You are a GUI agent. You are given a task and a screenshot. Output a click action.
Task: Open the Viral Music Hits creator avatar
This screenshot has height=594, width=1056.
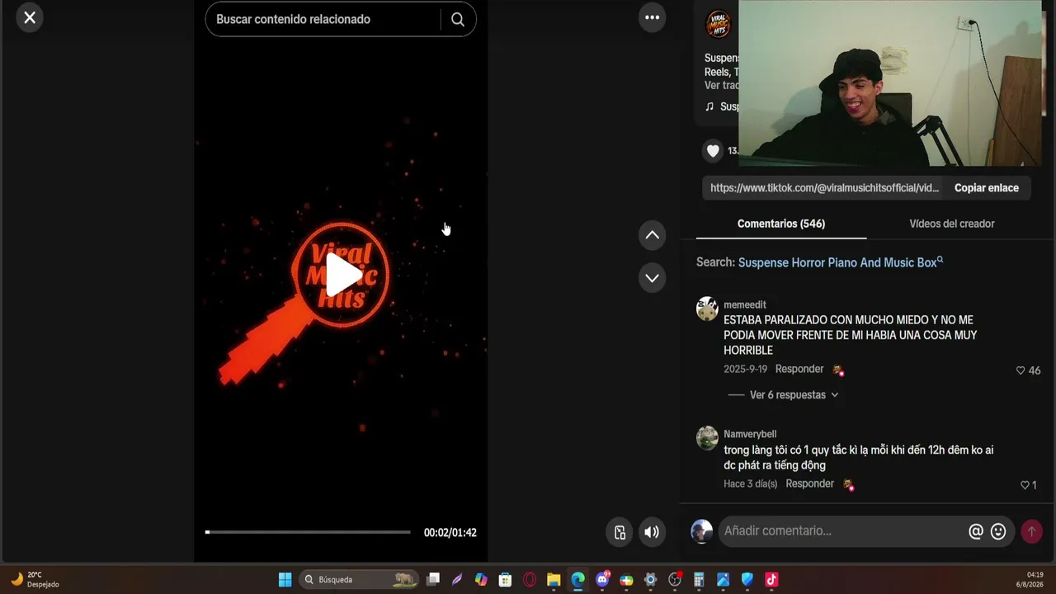(x=719, y=24)
